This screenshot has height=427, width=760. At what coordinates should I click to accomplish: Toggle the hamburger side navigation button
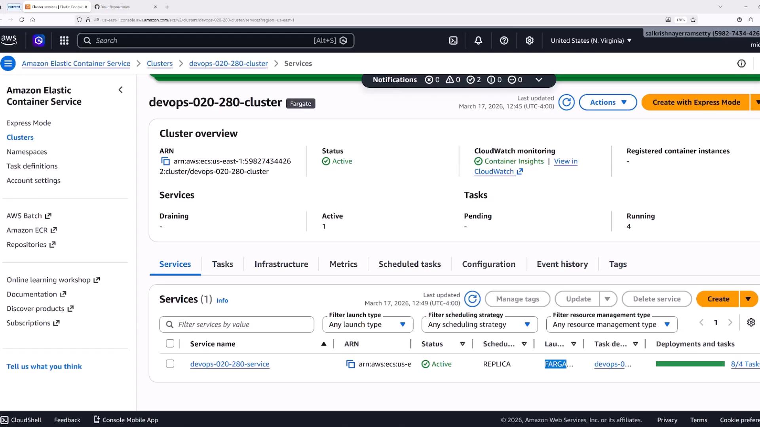click(x=8, y=63)
